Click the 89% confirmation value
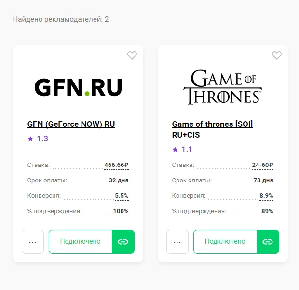Viewport: 299px width, 290px height. coord(267,211)
